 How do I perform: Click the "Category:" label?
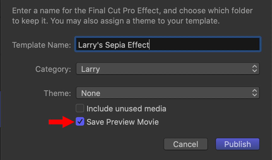tap(53, 69)
